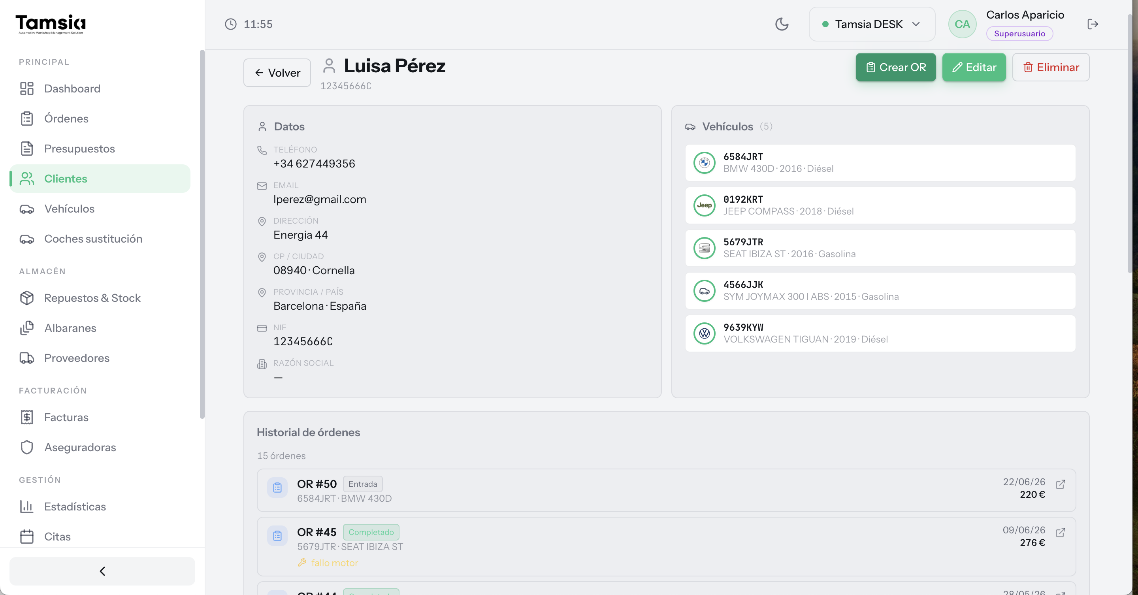This screenshot has height=595, width=1138.
Task: Open the Vehículos sidebar item
Action: pos(100,209)
